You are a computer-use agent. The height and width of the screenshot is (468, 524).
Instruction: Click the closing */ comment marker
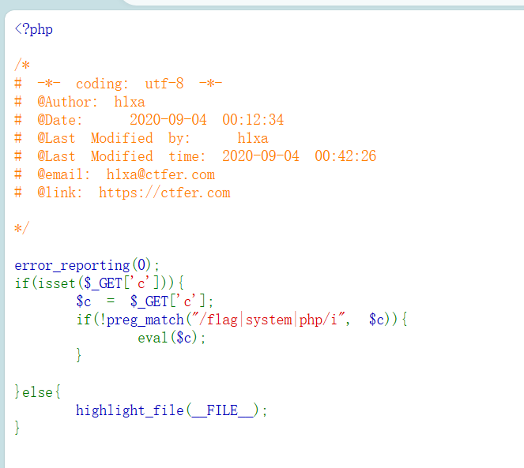click(x=21, y=228)
